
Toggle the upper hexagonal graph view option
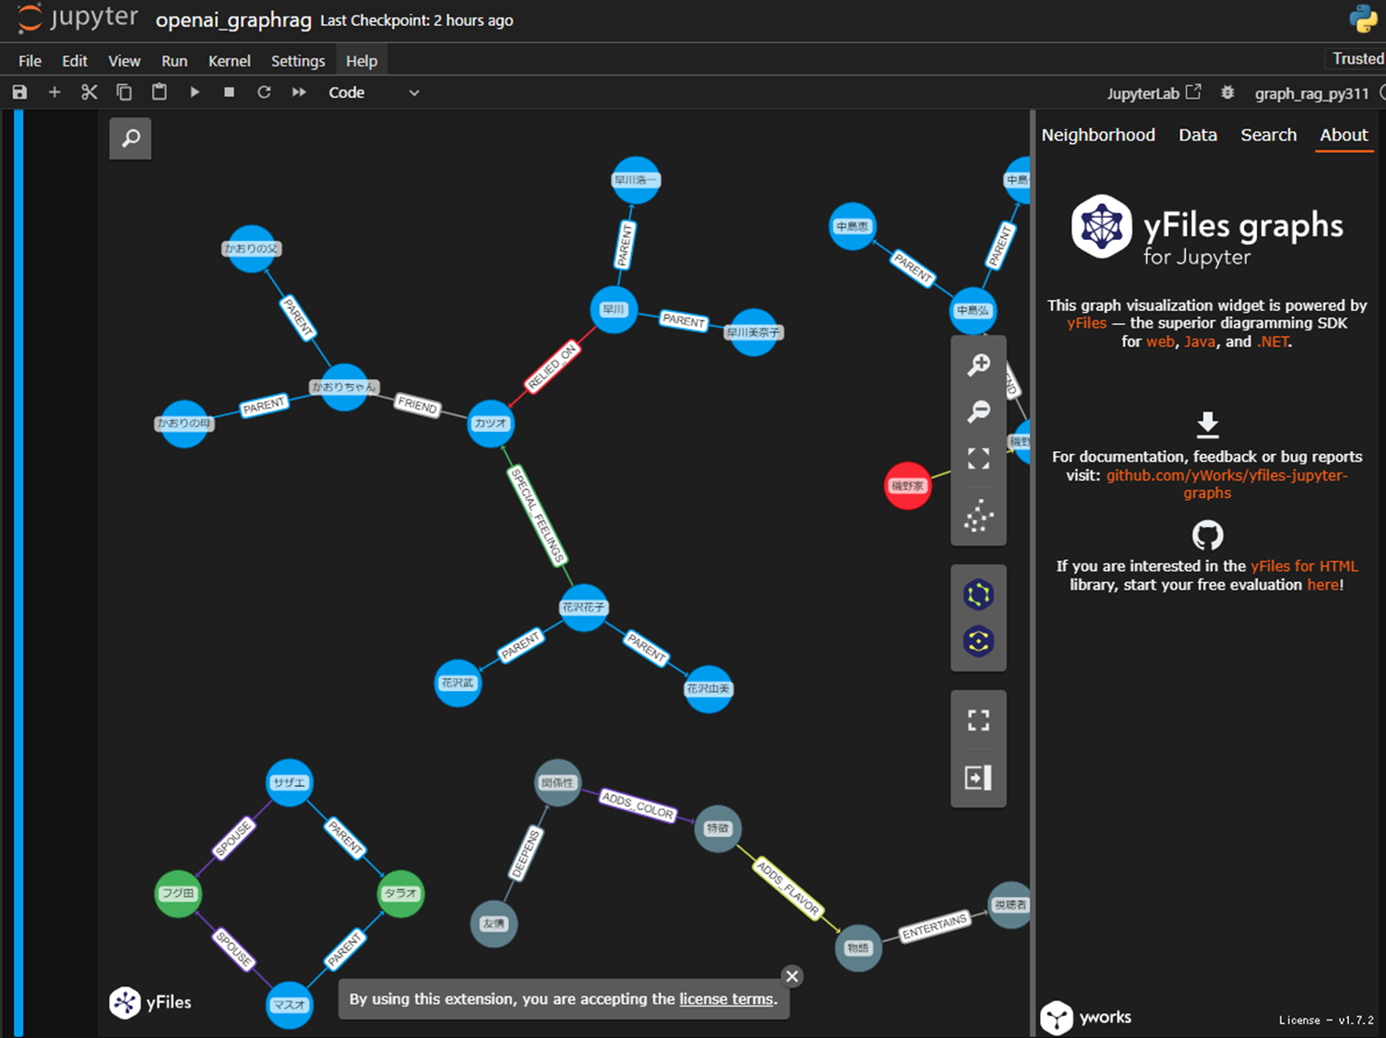(x=978, y=595)
